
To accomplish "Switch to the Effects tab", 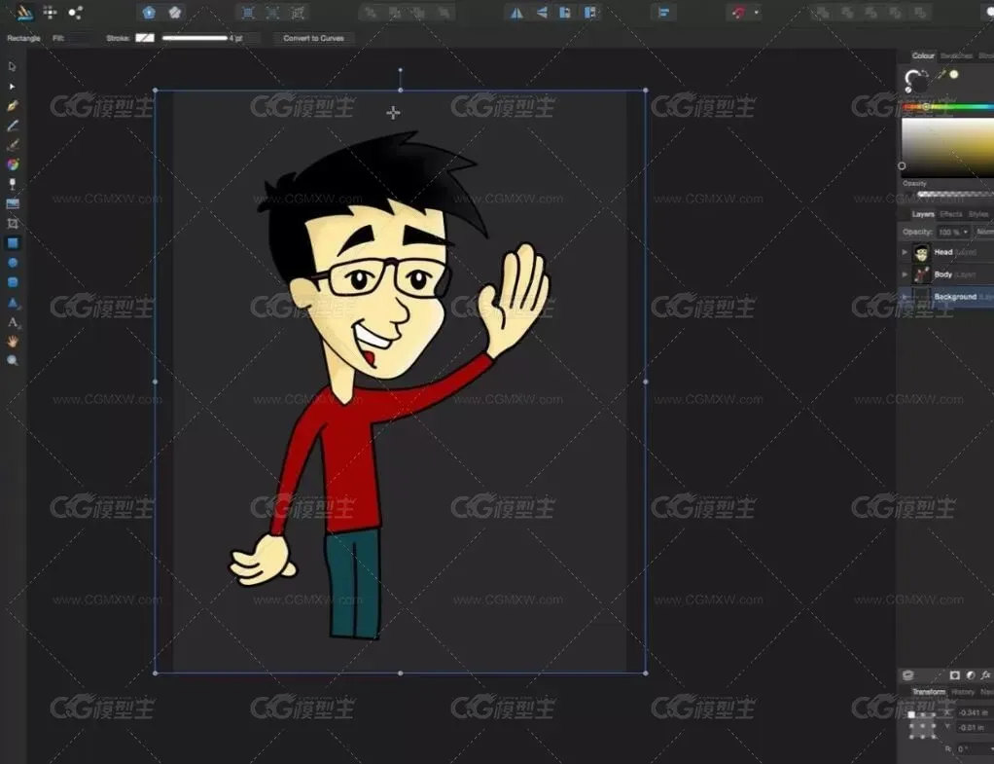I will (x=951, y=214).
